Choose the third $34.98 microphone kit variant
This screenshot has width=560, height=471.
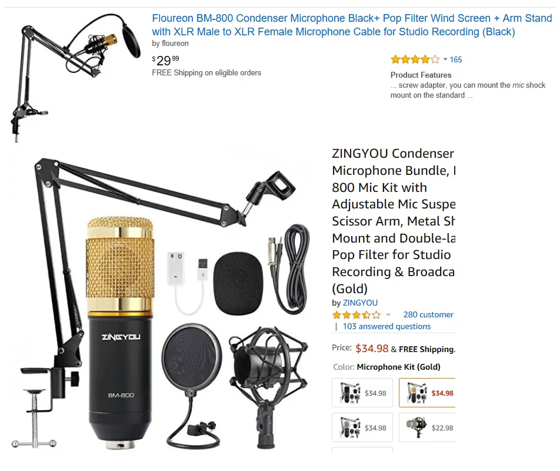[362, 428]
